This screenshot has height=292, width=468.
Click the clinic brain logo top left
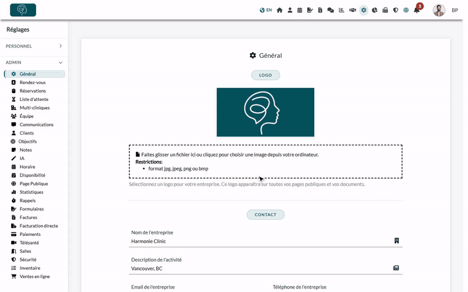tap(23, 10)
